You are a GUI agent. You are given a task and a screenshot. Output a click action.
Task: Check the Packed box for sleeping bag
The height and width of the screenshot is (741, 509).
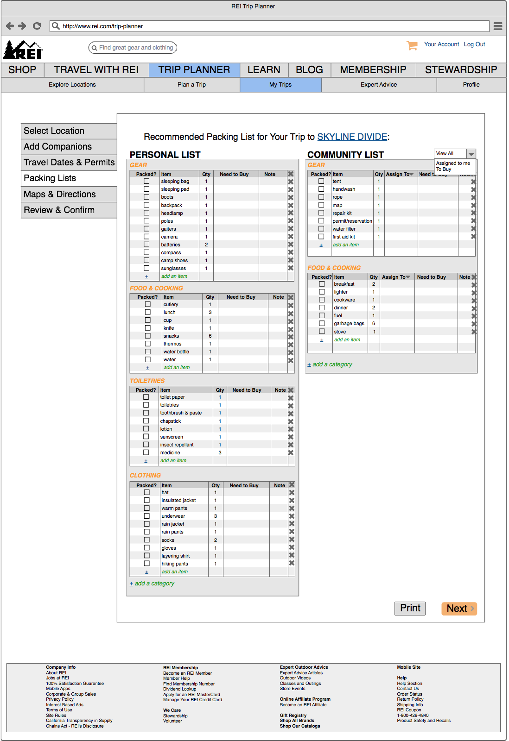tap(146, 181)
